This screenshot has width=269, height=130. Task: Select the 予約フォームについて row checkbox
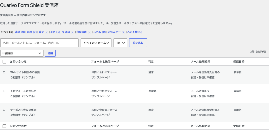point(4,91)
